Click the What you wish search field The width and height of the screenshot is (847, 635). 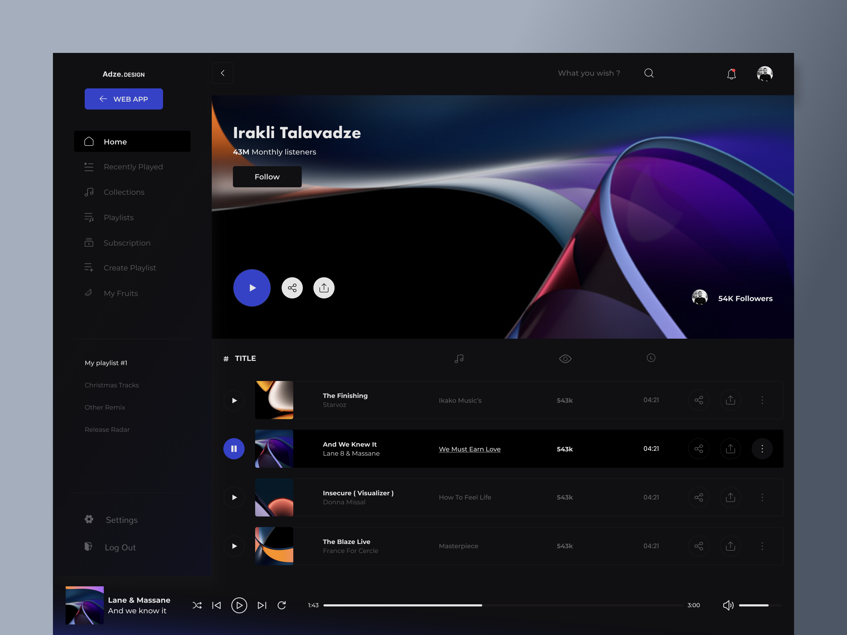(589, 73)
